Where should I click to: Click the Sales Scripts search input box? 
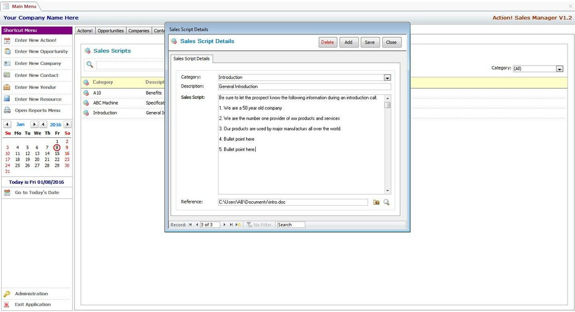pos(130,65)
